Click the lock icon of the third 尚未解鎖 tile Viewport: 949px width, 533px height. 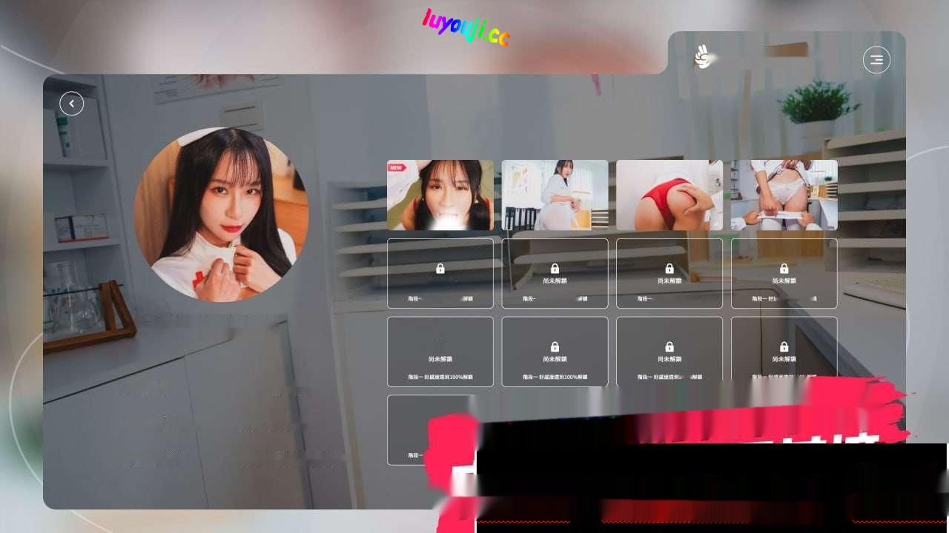point(669,268)
